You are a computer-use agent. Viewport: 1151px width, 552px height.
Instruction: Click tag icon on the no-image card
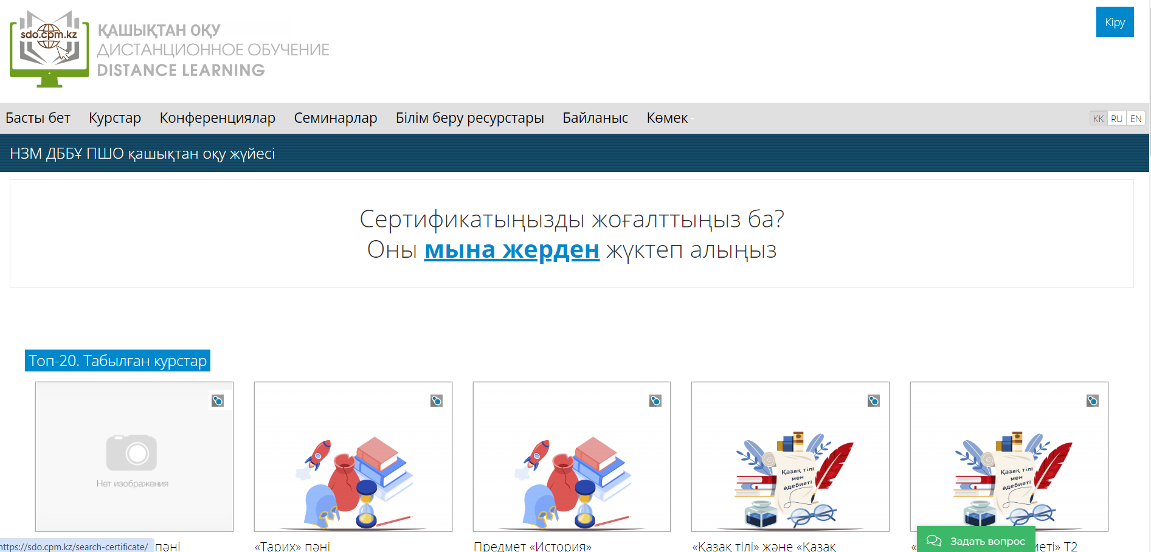tap(218, 401)
